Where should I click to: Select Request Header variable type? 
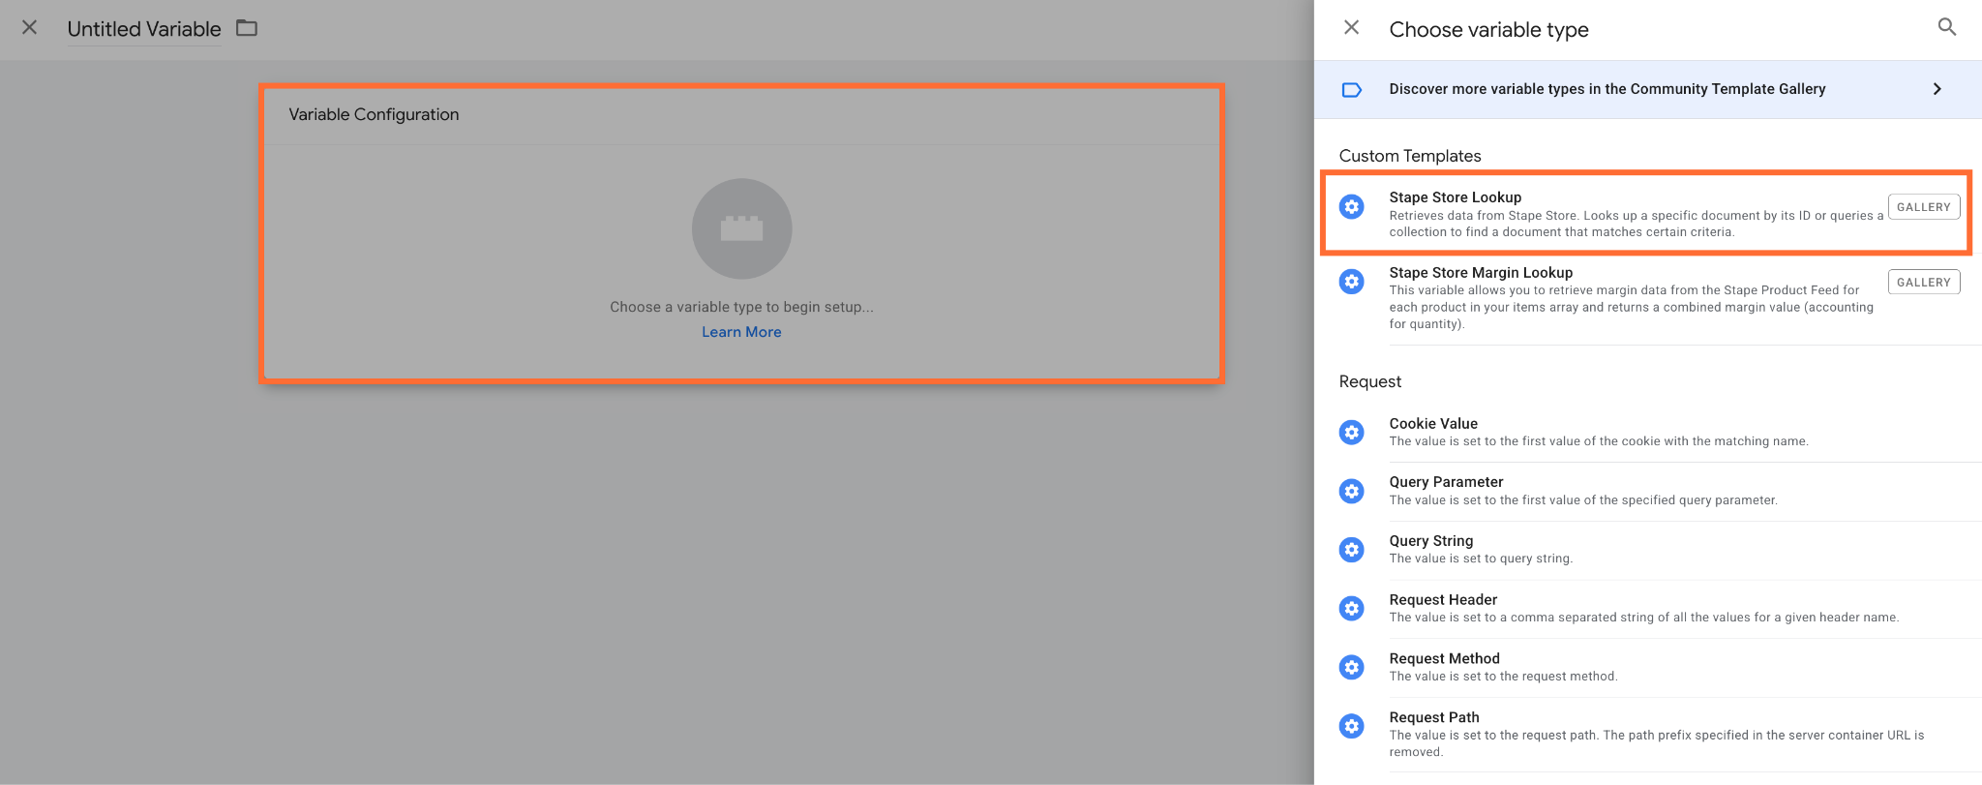click(x=1648, y=608)
